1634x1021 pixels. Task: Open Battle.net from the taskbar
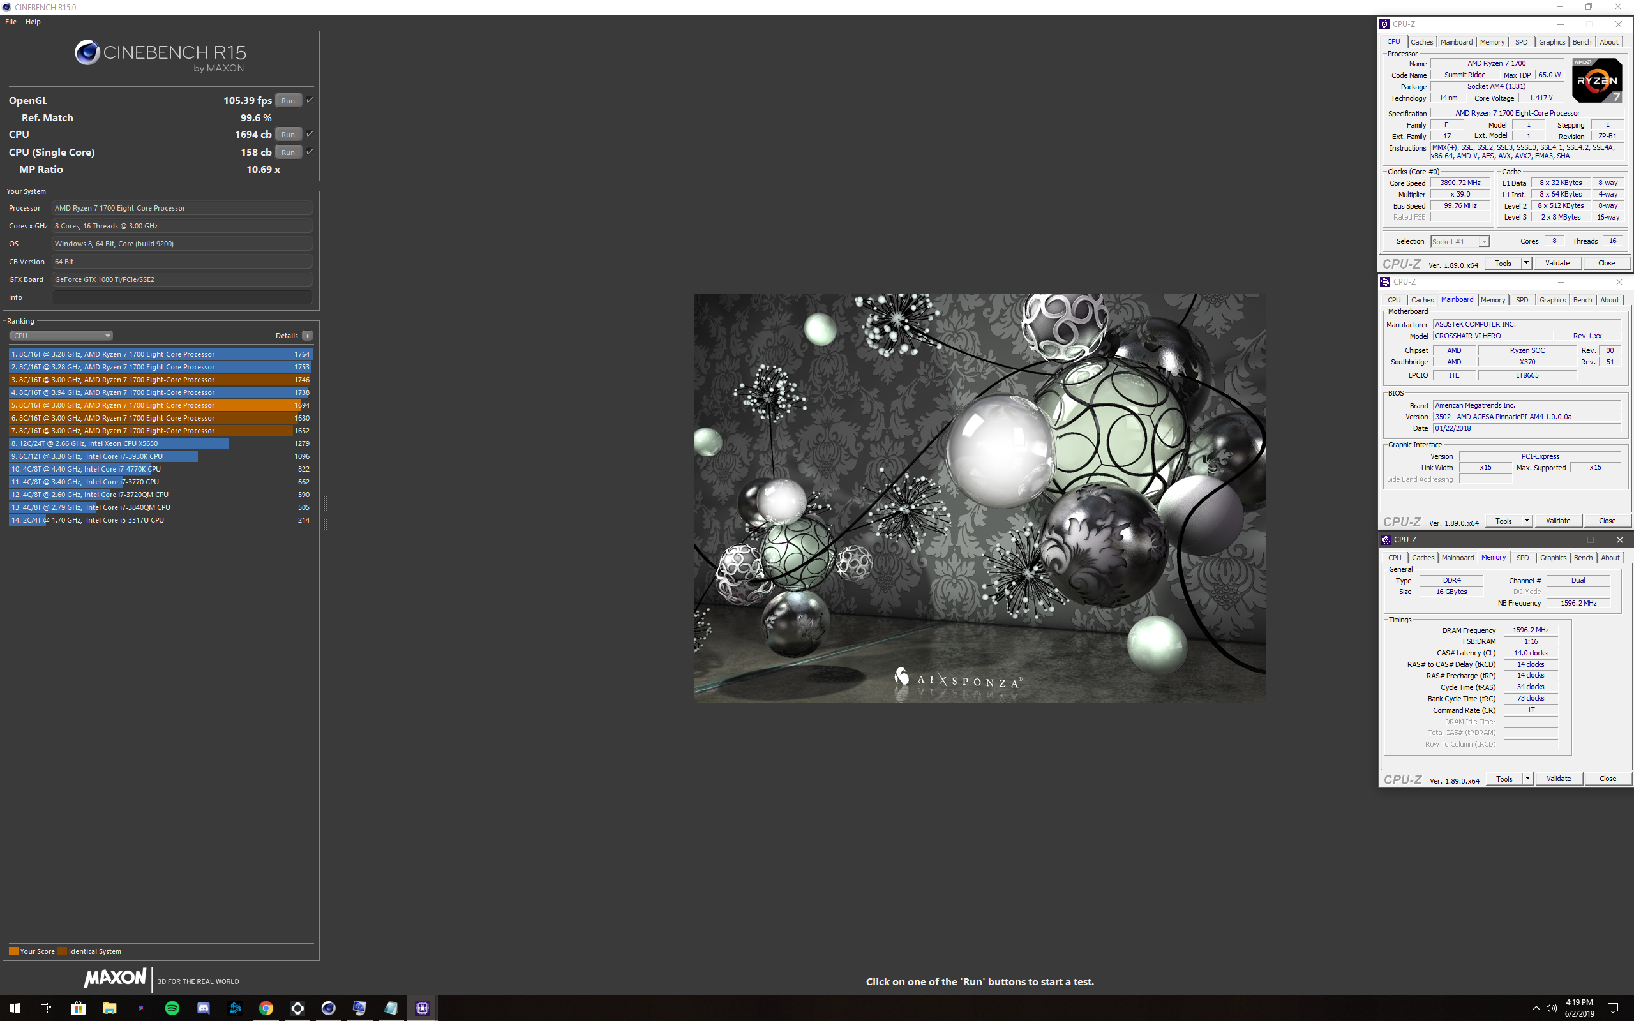(235, 1008)
